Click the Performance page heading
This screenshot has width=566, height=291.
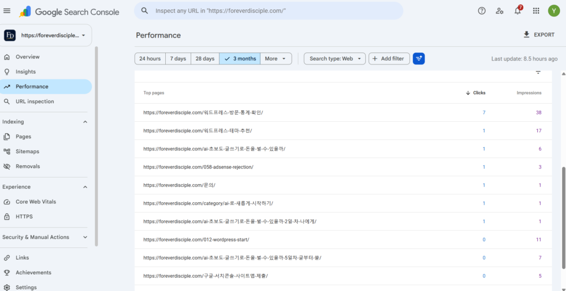pyautogui.click(x=159, y=35)
